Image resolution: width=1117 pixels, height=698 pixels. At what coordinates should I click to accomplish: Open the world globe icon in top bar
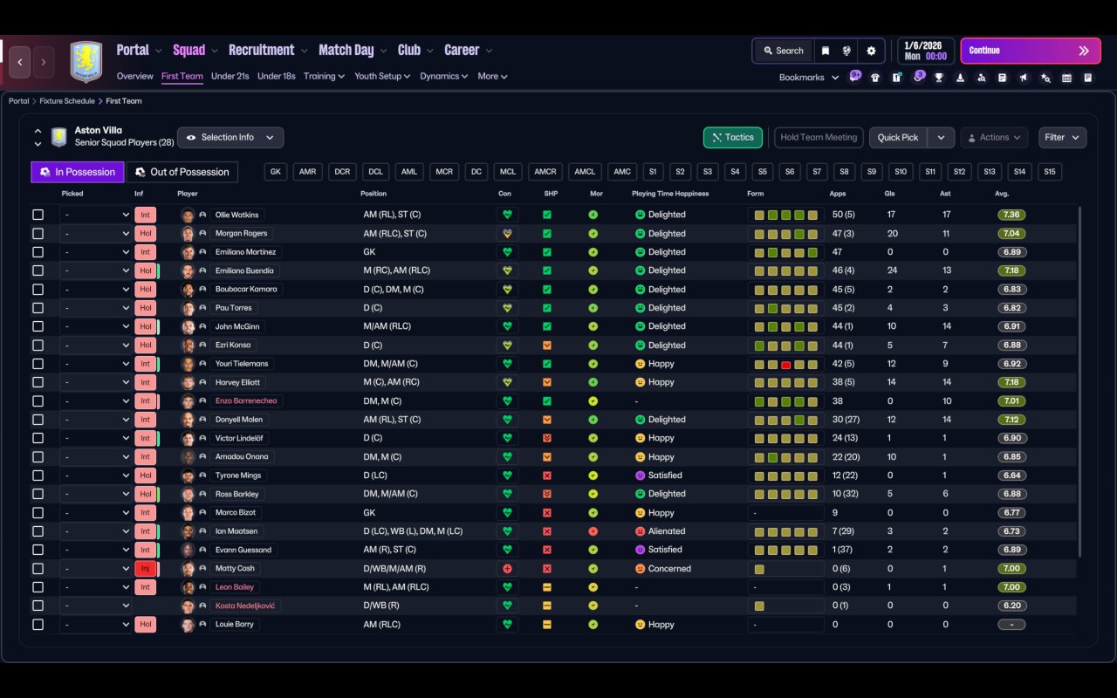tap(846, 51)
